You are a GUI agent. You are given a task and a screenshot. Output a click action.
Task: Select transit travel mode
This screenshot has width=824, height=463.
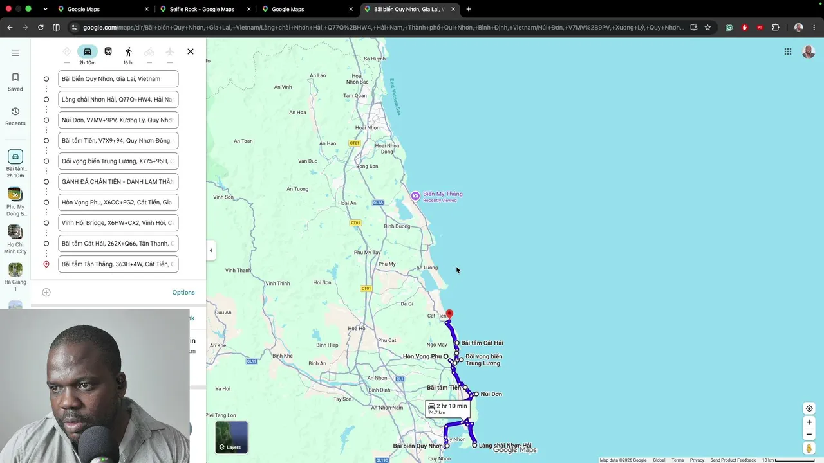[x=108, y=51]
